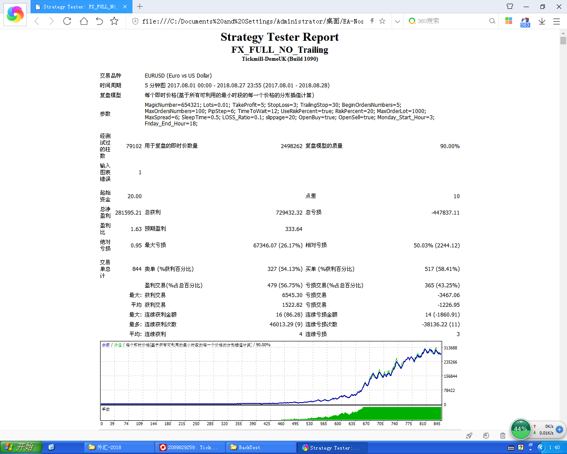Click the 360 browser logo icon
Viewport: 567px width, 454px height.
[x=15, y=15]
